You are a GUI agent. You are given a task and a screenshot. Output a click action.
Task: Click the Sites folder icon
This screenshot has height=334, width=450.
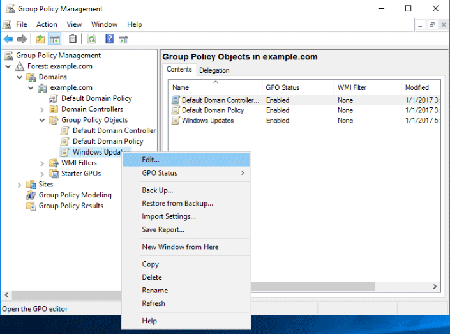31,185
